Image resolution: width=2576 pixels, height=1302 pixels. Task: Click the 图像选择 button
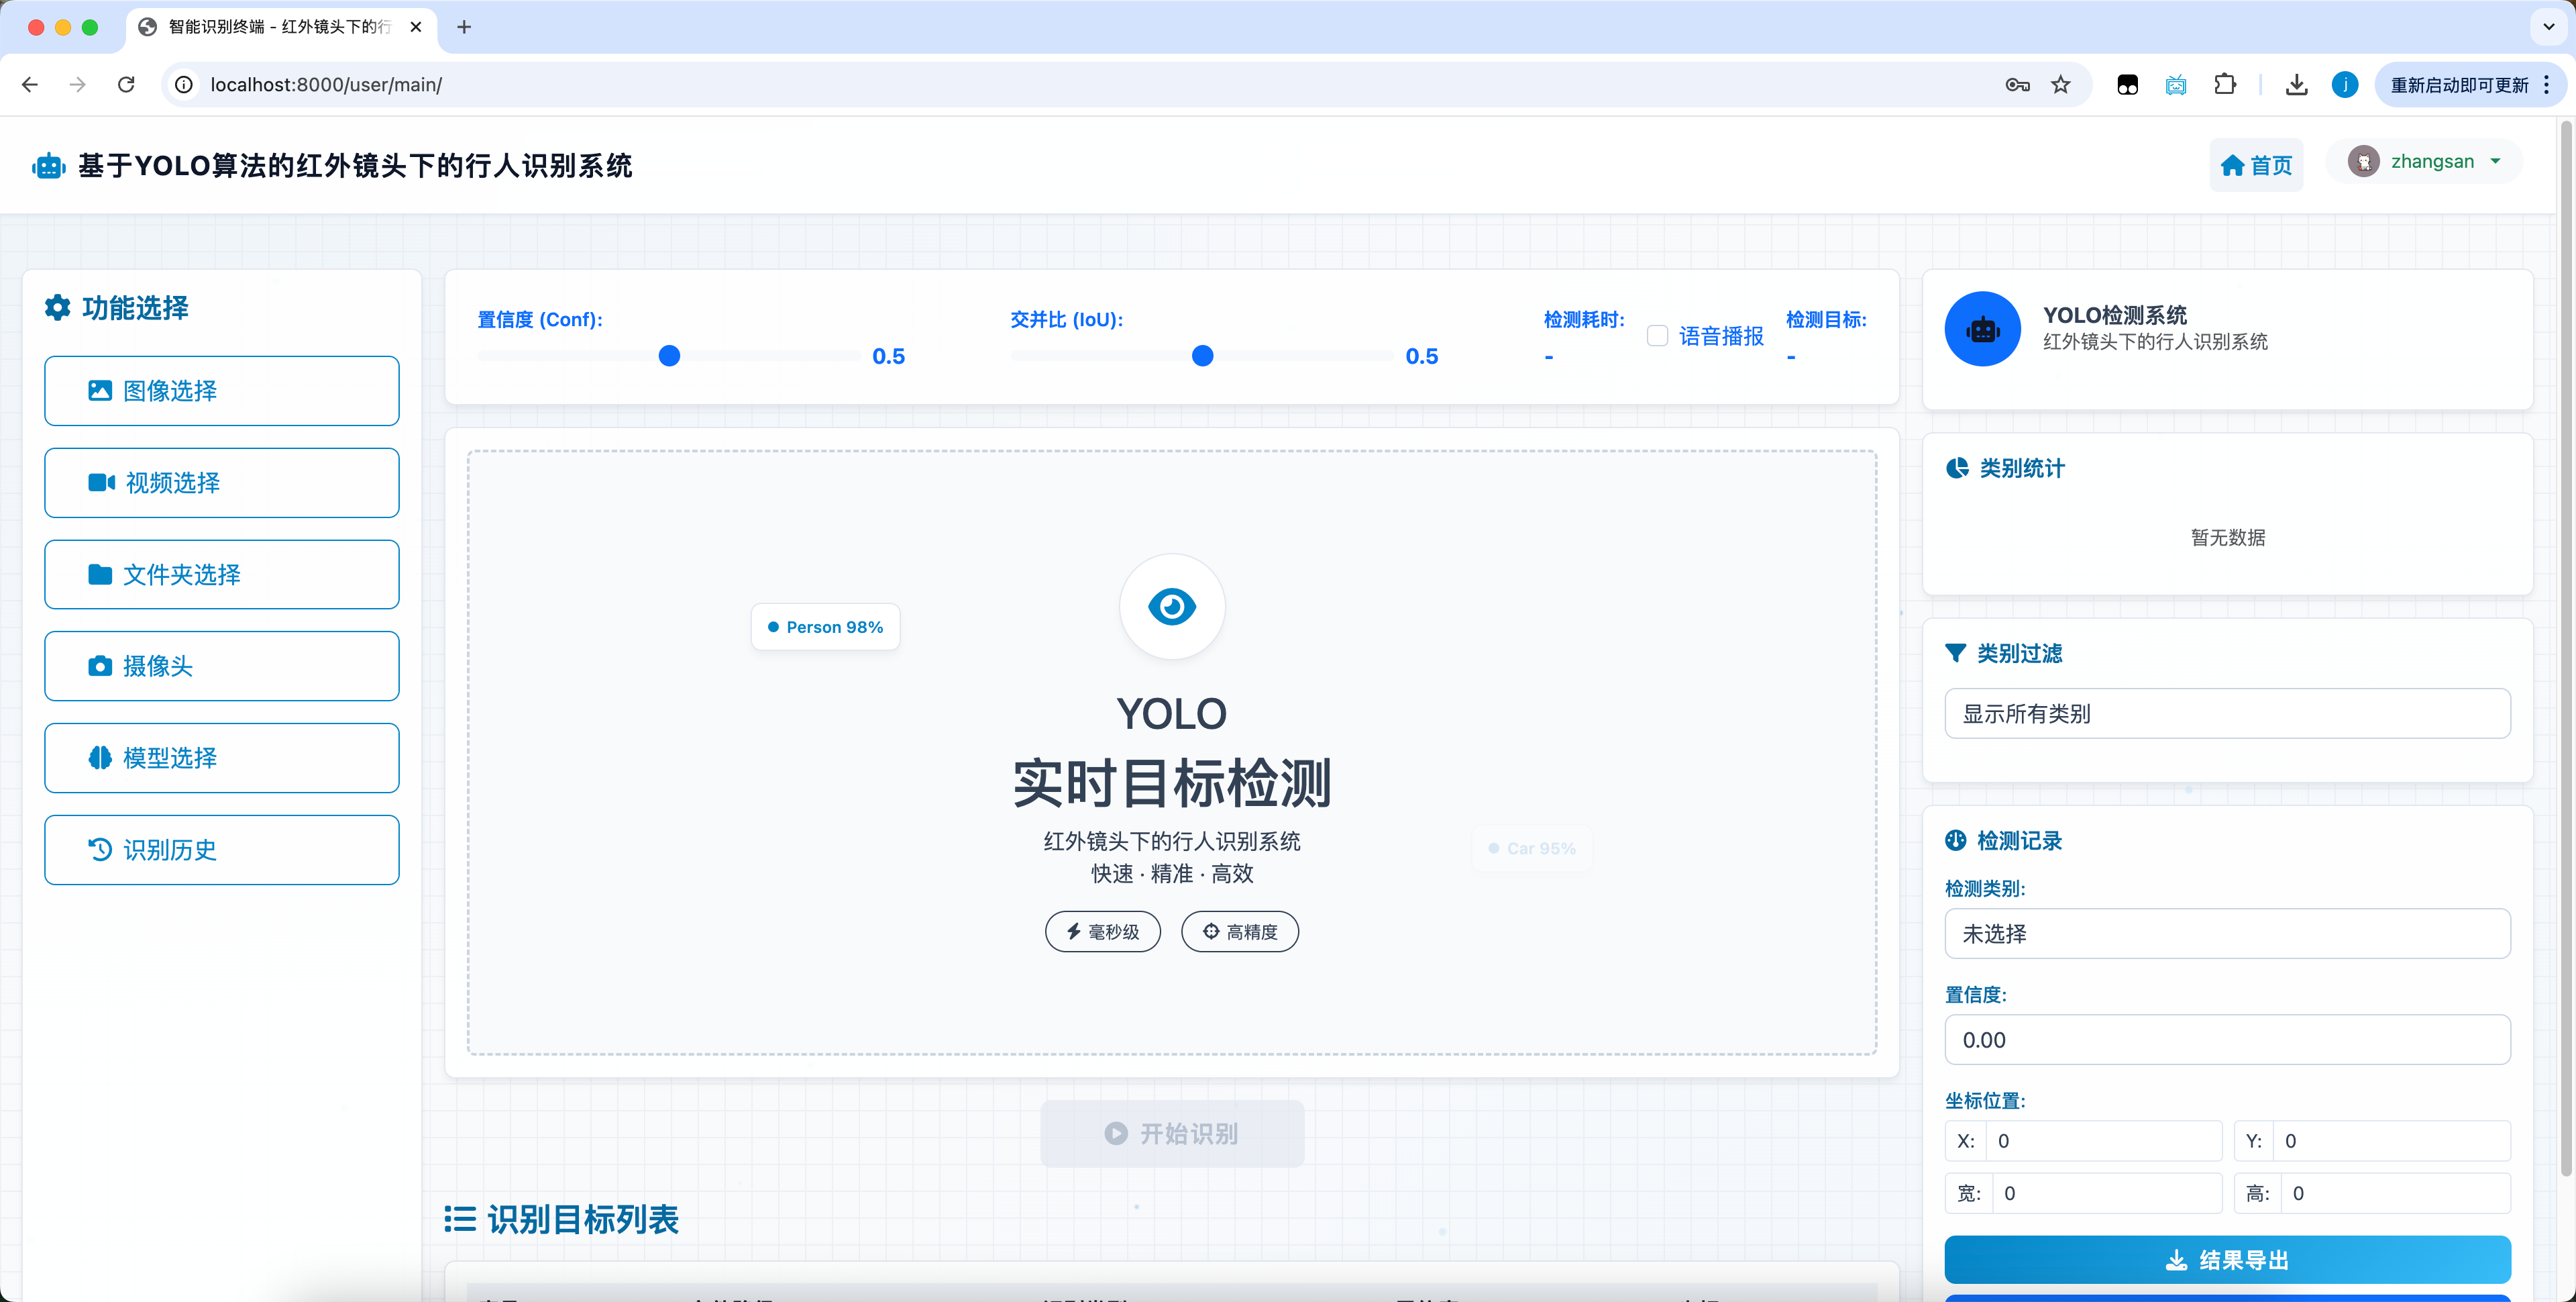click(222, 391)
